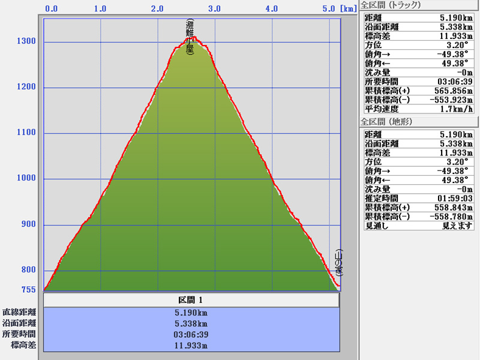Select the 1300 elevation axis label
This screenshot has height=360, width=480.
[26, 41]
